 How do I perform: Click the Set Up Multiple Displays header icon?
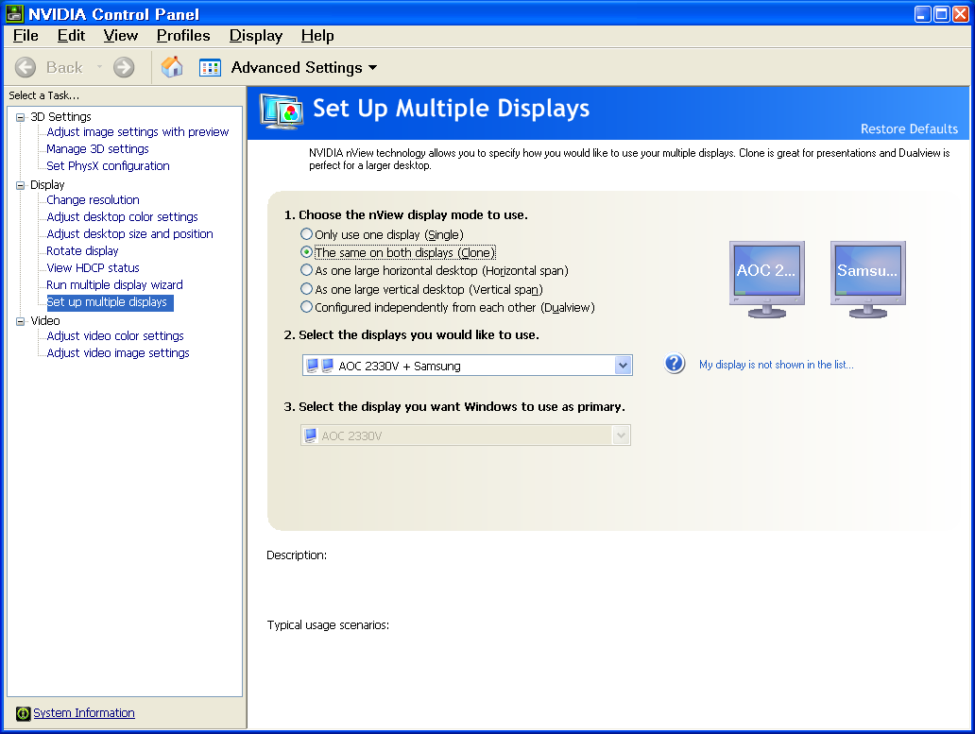(x=282, y=111)
